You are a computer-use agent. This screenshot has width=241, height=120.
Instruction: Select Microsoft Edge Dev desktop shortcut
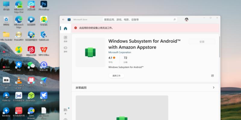click(x=19, y=7)
